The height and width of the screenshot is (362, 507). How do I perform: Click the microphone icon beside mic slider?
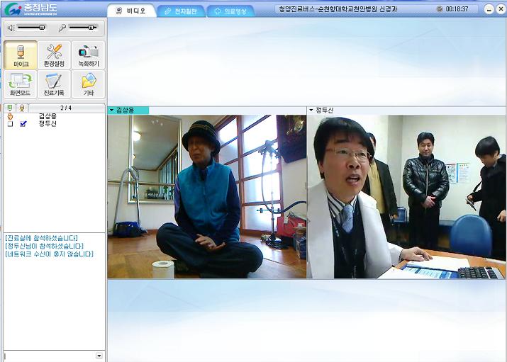(x=62, y=28)
